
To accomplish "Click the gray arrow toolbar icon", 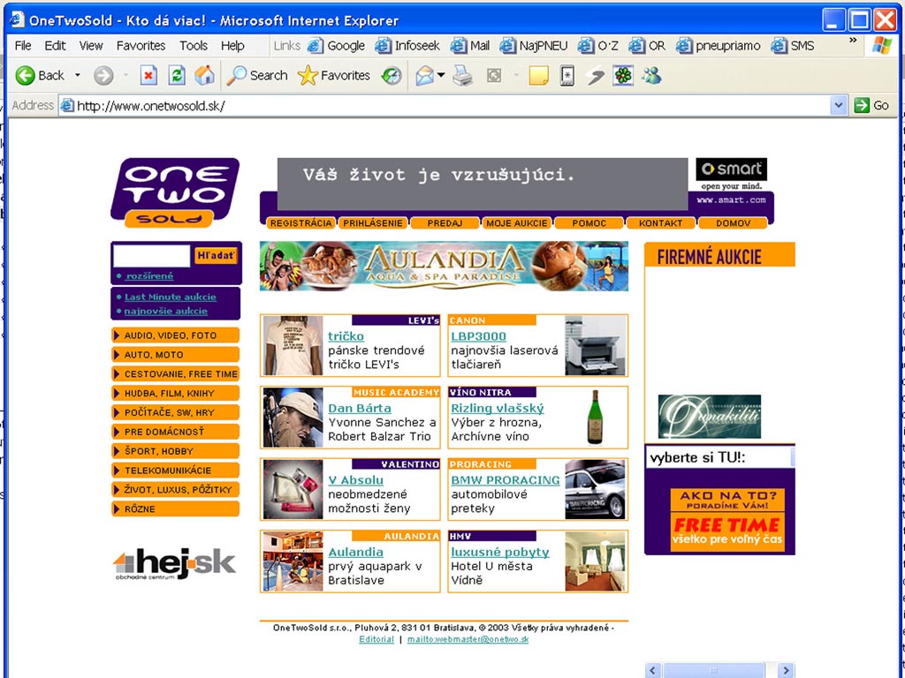I will pos(595,76).
